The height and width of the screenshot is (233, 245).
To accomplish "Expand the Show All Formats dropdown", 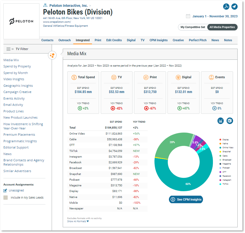I will pyautogui.click(x=78, y=221).
